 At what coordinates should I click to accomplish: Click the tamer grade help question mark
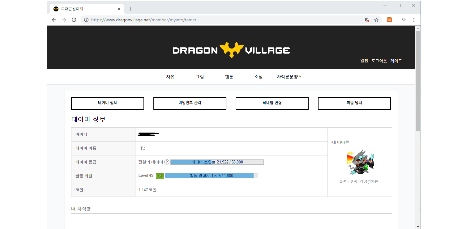click(167, 162)
